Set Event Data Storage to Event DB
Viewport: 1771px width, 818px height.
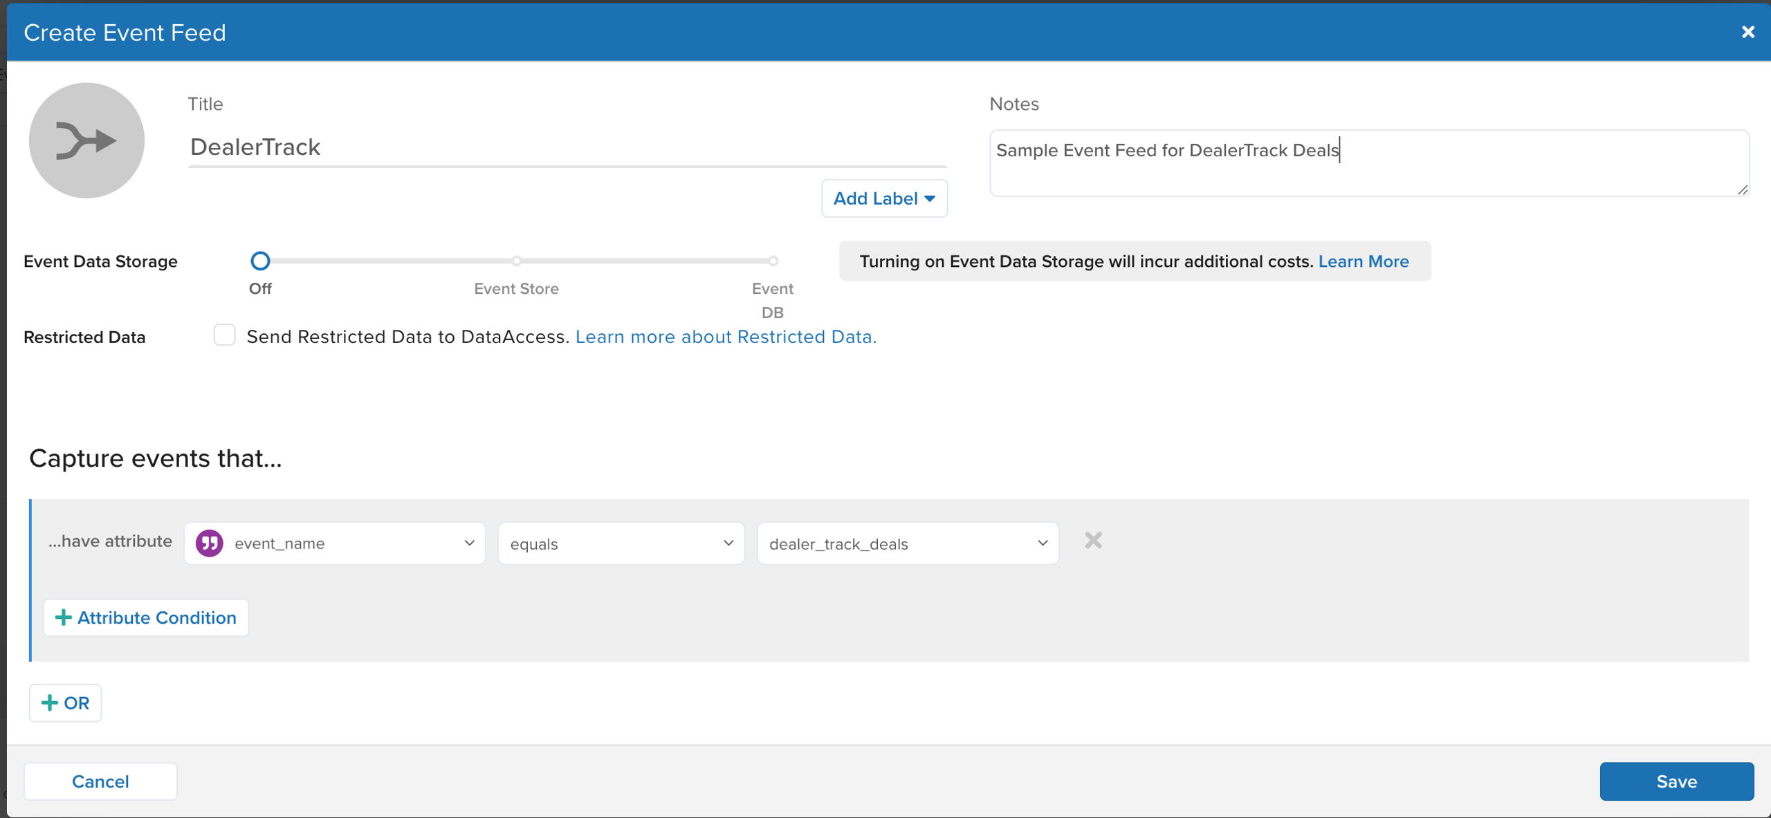coord(773,261)
